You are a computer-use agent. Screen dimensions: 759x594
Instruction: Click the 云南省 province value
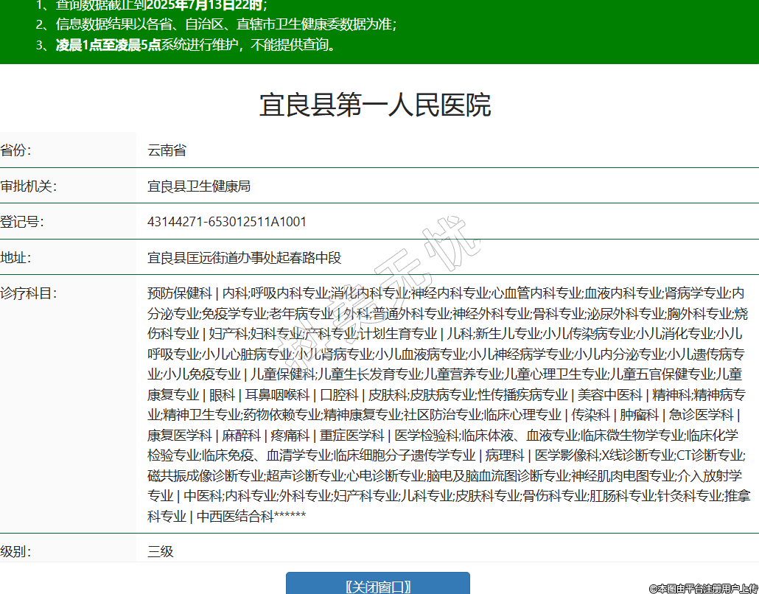point(167,150)
